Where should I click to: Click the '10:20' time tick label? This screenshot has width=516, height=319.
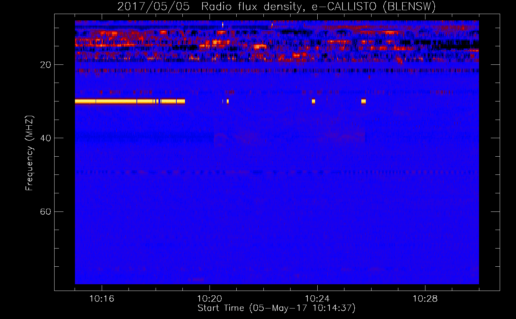click(x=210, y=299)
